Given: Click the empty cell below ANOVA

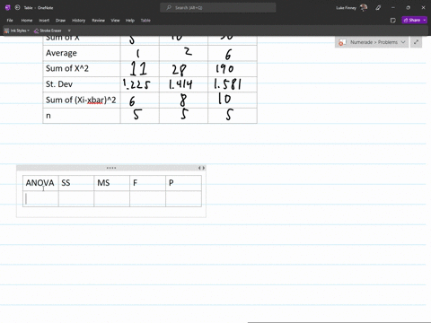Looking at the screenshot, I should (x=40, y=199).
